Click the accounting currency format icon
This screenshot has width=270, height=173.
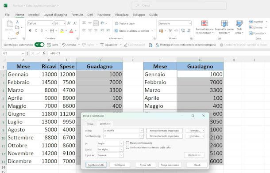[x=161, y=31]
